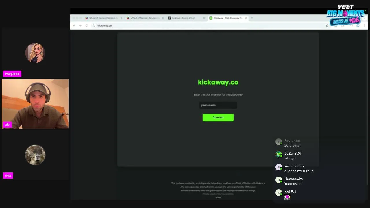Click the Hexbeewhy username in chat
Image resolution: width=370 pixels, height=208 pixels.
pos(294,179)
